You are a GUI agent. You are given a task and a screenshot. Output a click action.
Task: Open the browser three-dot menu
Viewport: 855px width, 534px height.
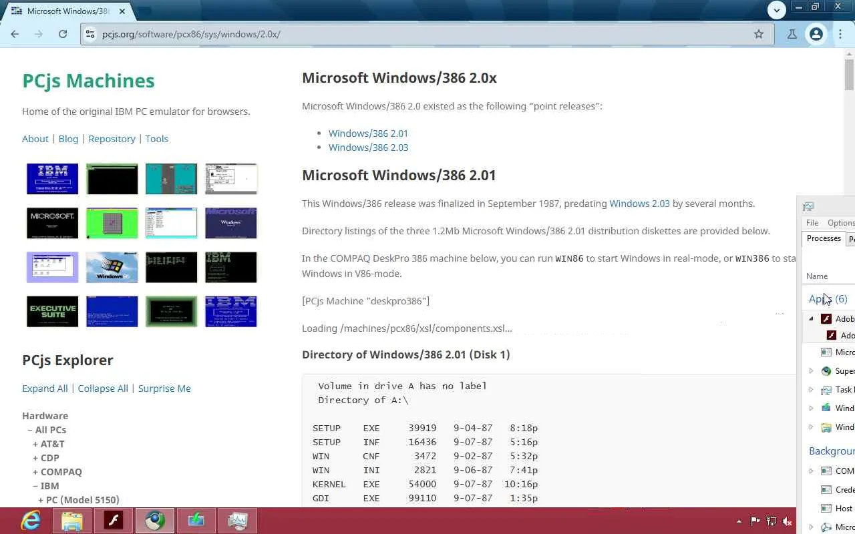click(840, 34)
